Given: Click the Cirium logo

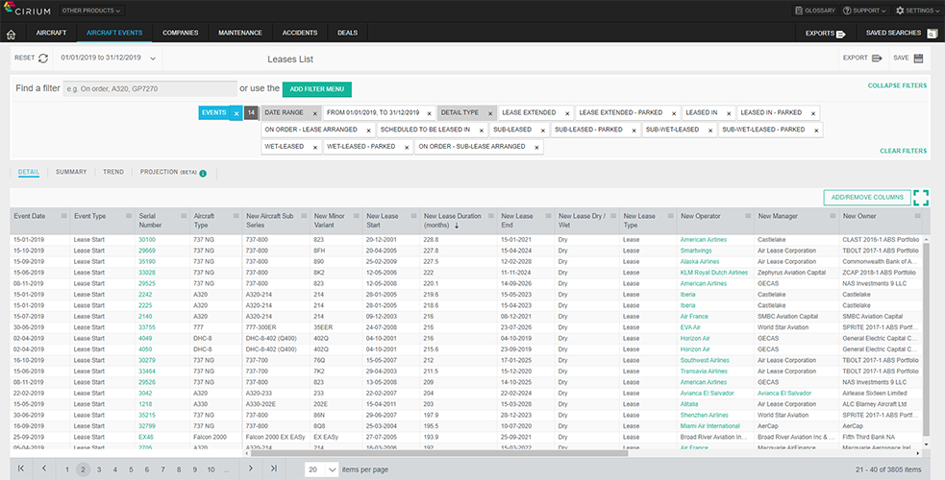Looking at the screenshot, I should pyautogui.click(x=28, y=10).
